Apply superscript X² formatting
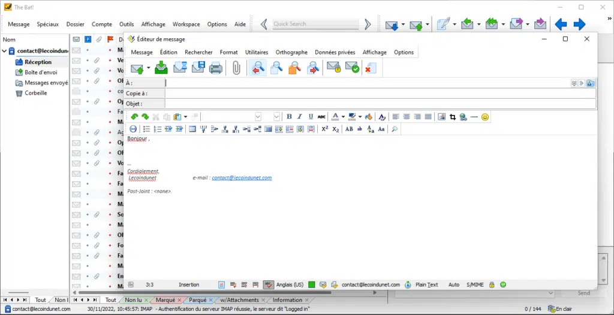Image resolution: width=614 pixels, height=315 pixels. click(324, 129)
